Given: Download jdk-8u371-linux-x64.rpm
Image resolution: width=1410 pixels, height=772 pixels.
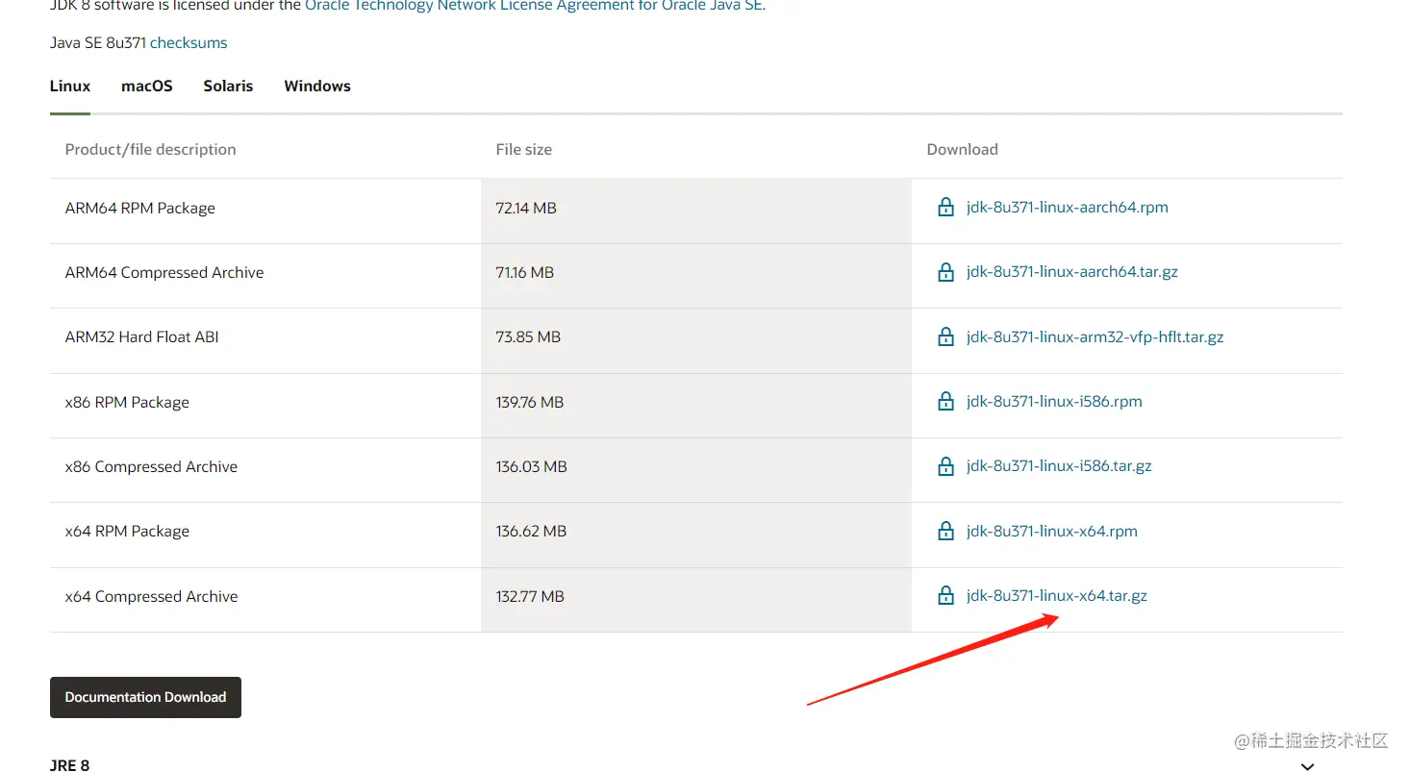Looking at the screenshot, I should click(1052, 531).
